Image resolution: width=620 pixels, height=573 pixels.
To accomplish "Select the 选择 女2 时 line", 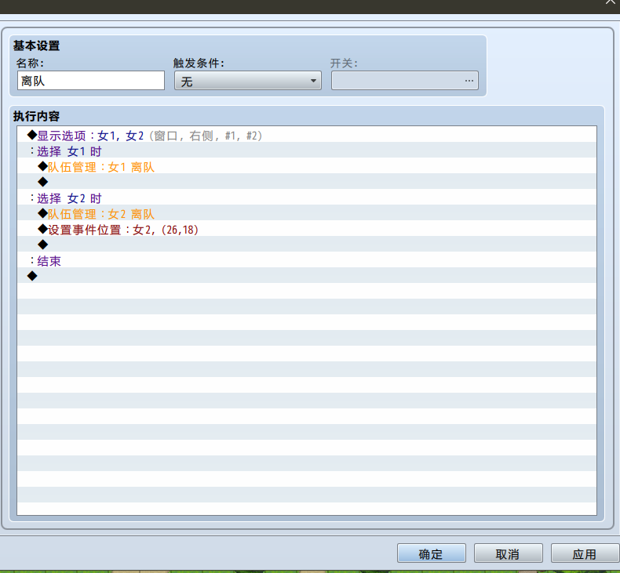I will [x=307, y=198].
